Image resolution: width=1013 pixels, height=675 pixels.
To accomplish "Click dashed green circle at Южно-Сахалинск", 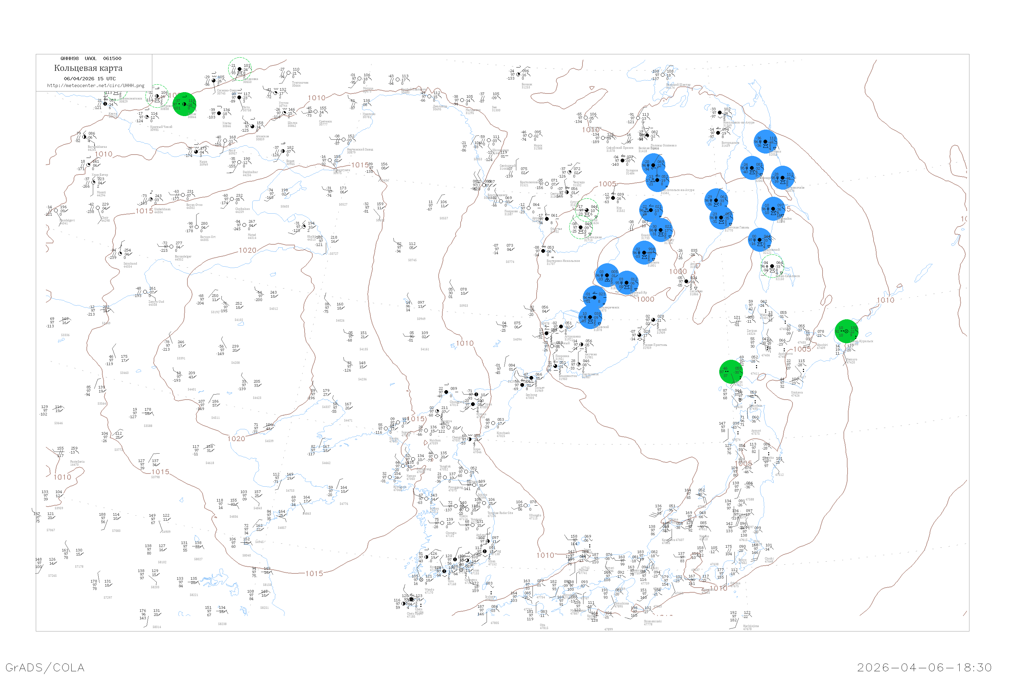I will tap(772, 267).
